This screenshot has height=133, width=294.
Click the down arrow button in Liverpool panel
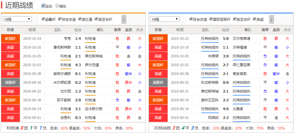[x=124, y=19]
